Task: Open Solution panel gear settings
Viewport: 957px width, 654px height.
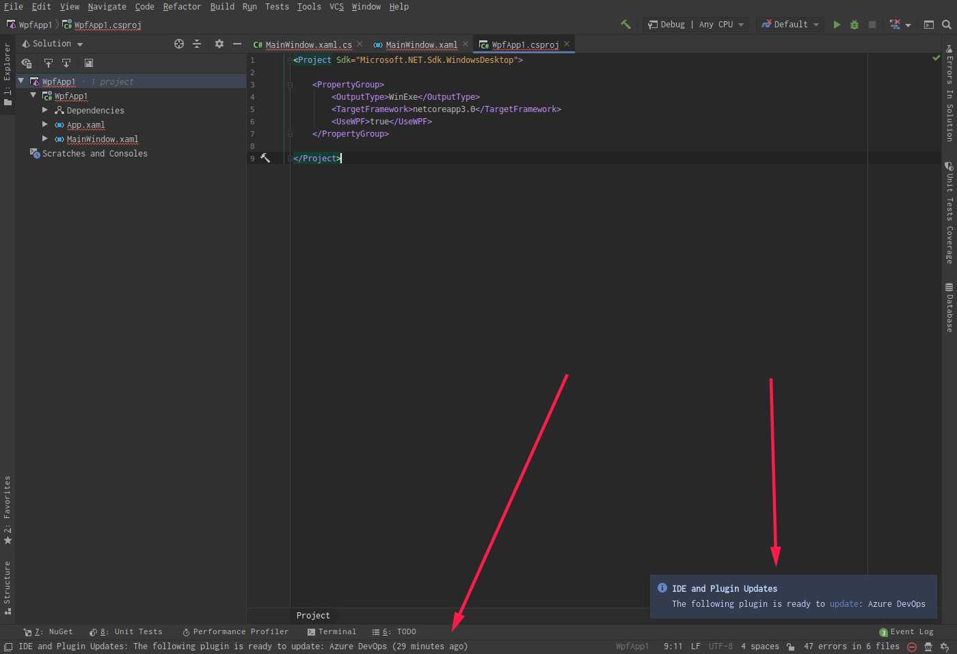Action: click(219, 44)
